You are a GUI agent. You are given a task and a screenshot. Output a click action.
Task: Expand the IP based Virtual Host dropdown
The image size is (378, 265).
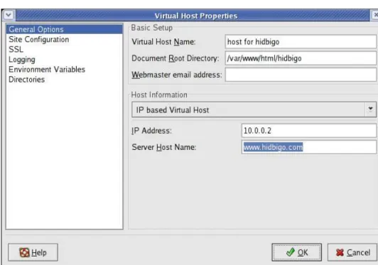click(254, 109)
